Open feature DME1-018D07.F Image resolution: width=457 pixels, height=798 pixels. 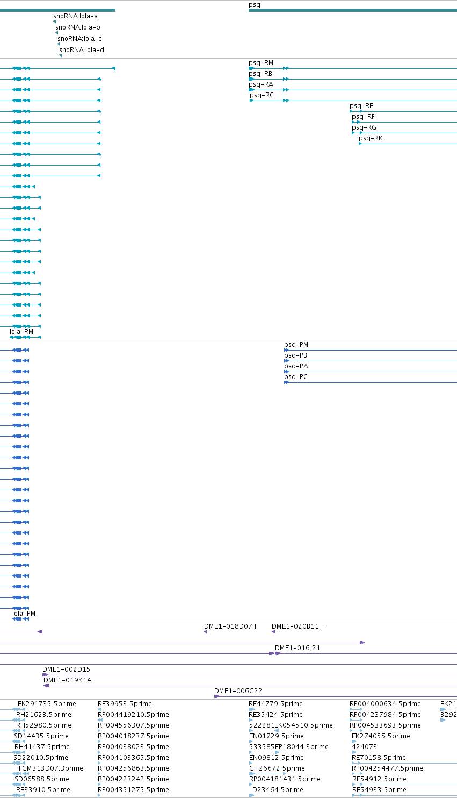click(231, 626)
